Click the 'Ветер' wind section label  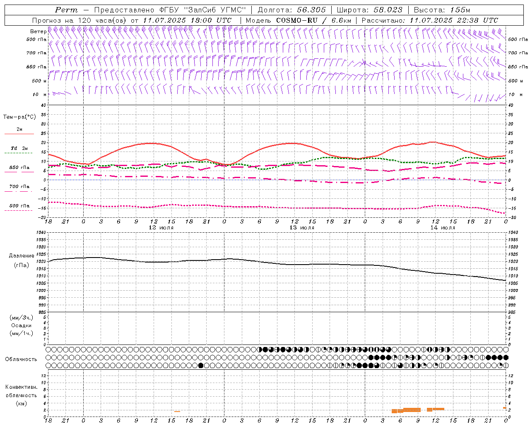pyautogui.click(x=38, y=31)
